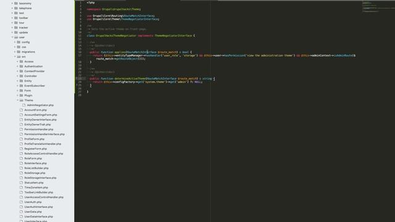Click the RoleForm.php file icon

click(22, 158)
